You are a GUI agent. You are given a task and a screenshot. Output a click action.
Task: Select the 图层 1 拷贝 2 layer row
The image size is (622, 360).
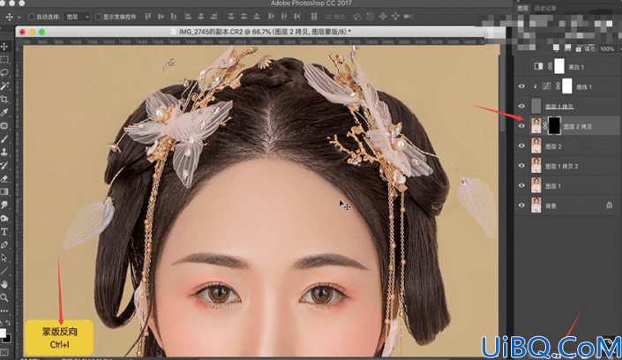(567, 166)
